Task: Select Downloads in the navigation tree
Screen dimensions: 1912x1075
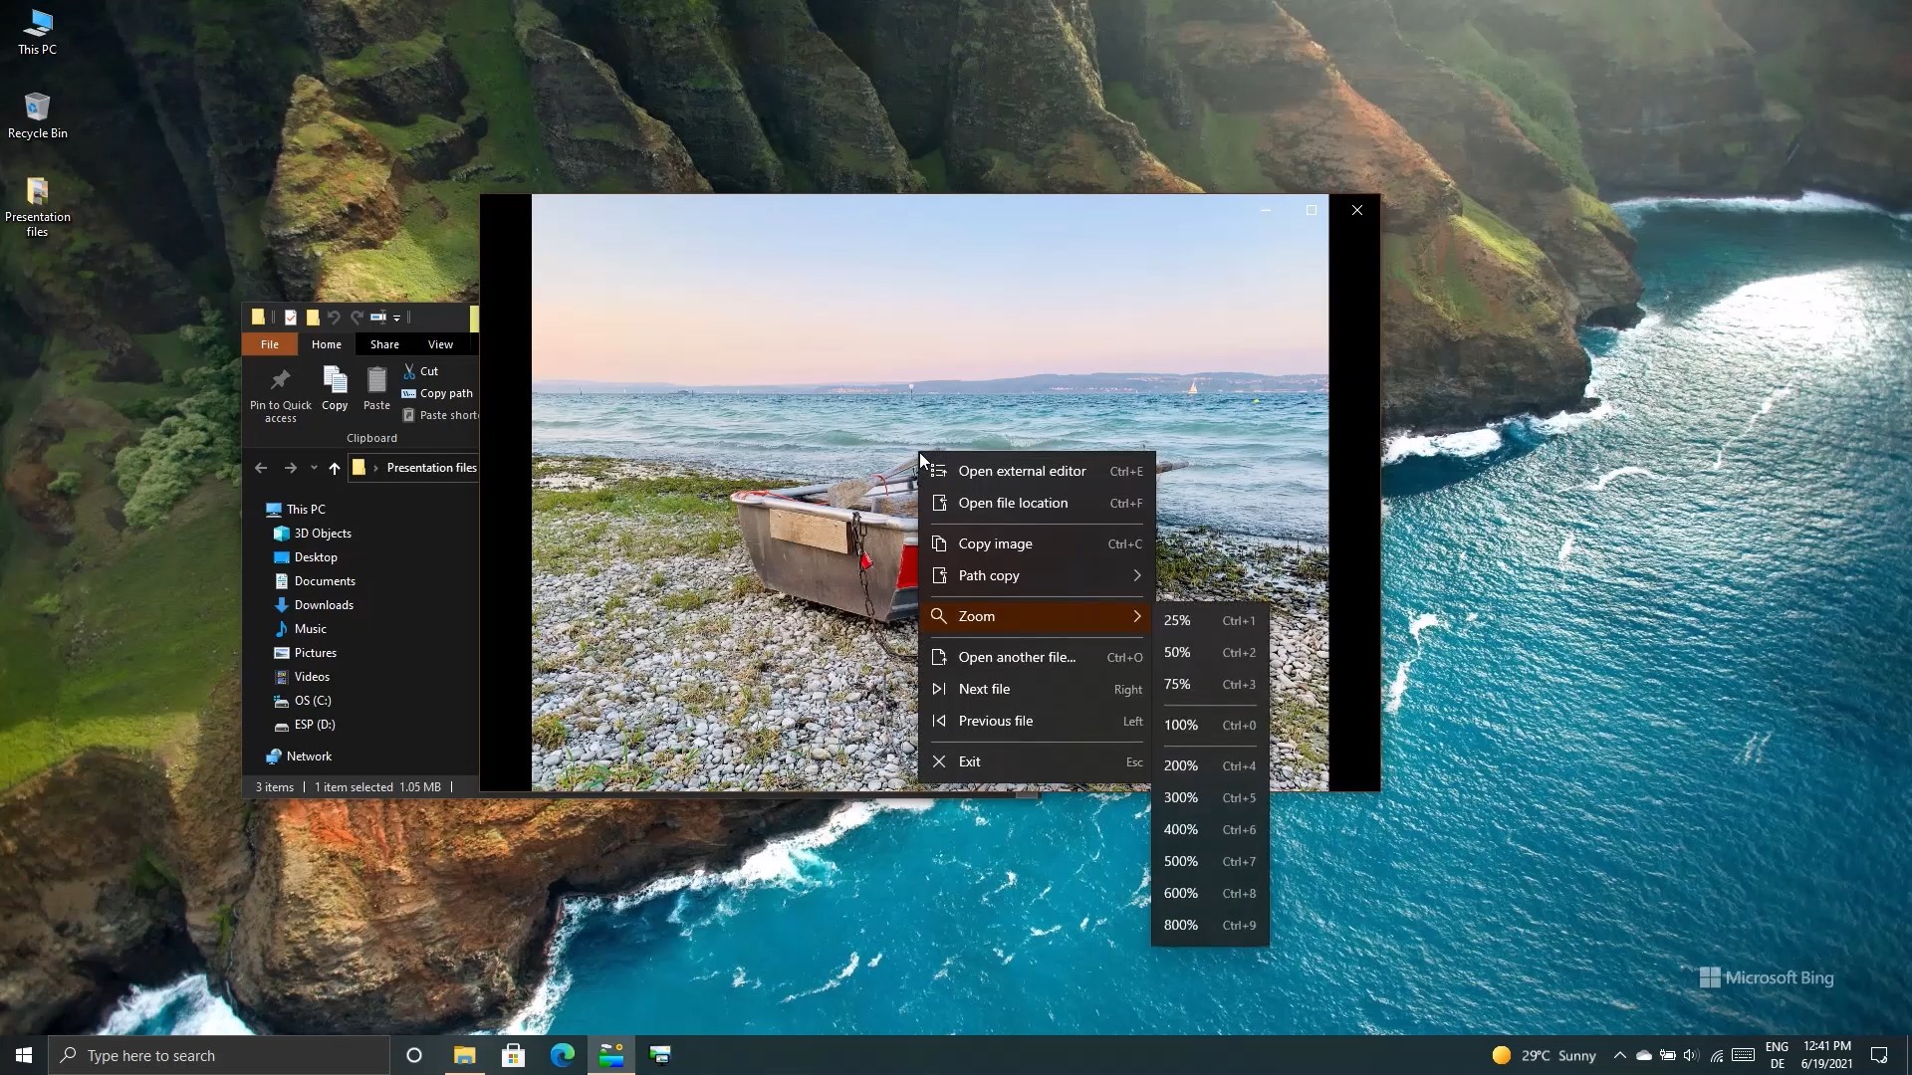Action: point(324,605)
